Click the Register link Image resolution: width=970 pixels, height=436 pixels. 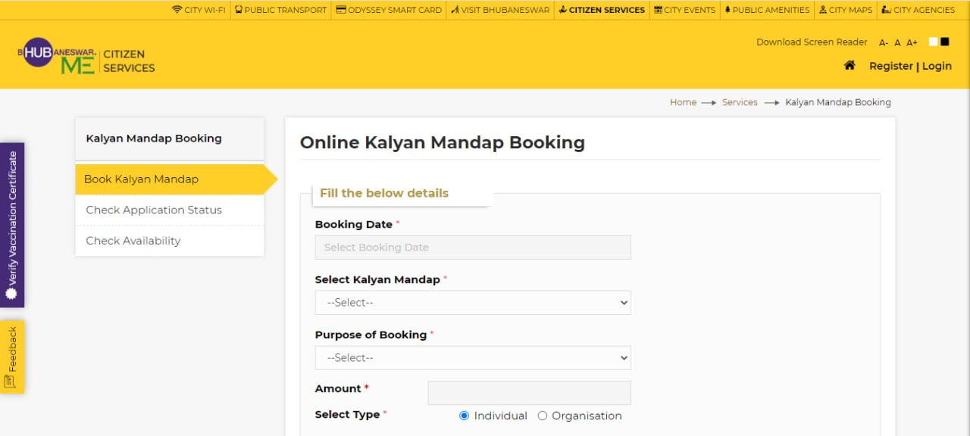[890, 66]
